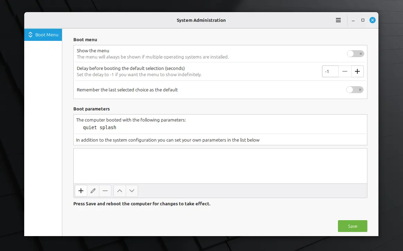Click the Boot Menu sidebar icon
This screenshot has height=251, width=403.
point(30,35)
